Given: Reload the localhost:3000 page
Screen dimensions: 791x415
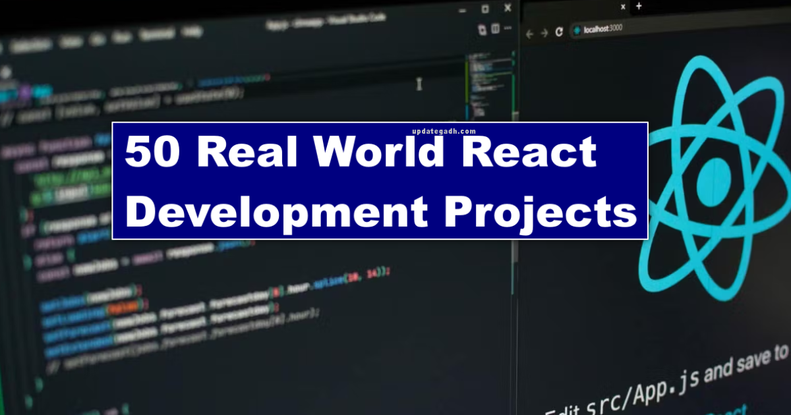Looking at the screenshot, I should (558, 30).
